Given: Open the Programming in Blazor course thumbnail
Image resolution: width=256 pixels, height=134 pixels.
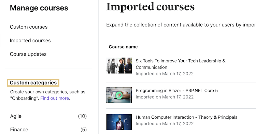Looking at the screenshot, I should (119, 95).
